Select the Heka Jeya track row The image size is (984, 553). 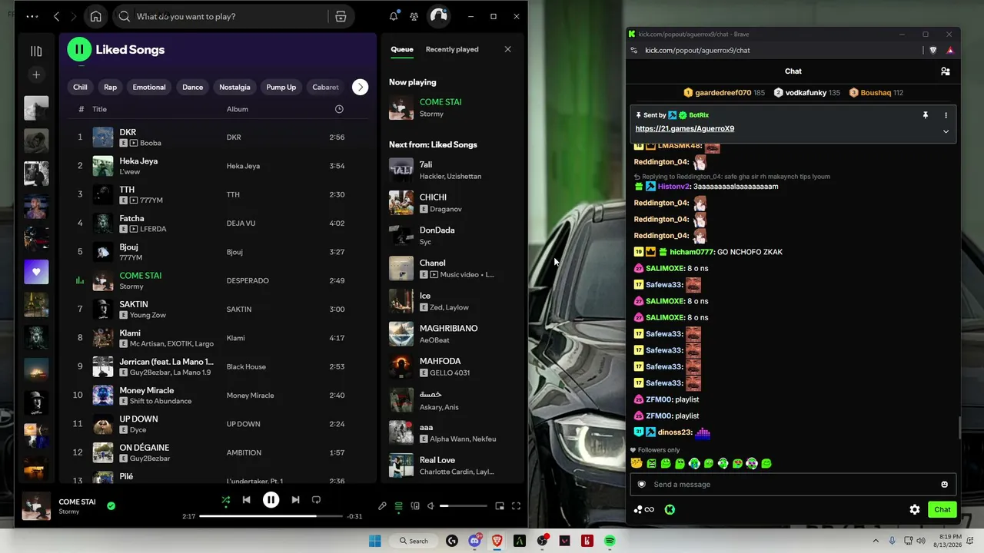pos(218,166)
